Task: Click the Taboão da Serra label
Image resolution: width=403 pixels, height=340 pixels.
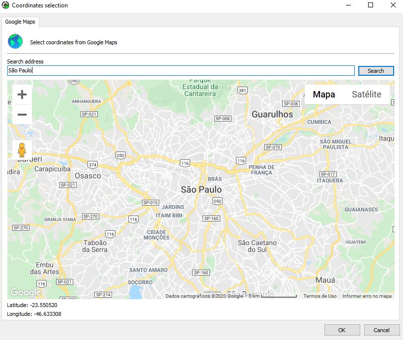Action: pyautogui.click(x=95, y=246)
